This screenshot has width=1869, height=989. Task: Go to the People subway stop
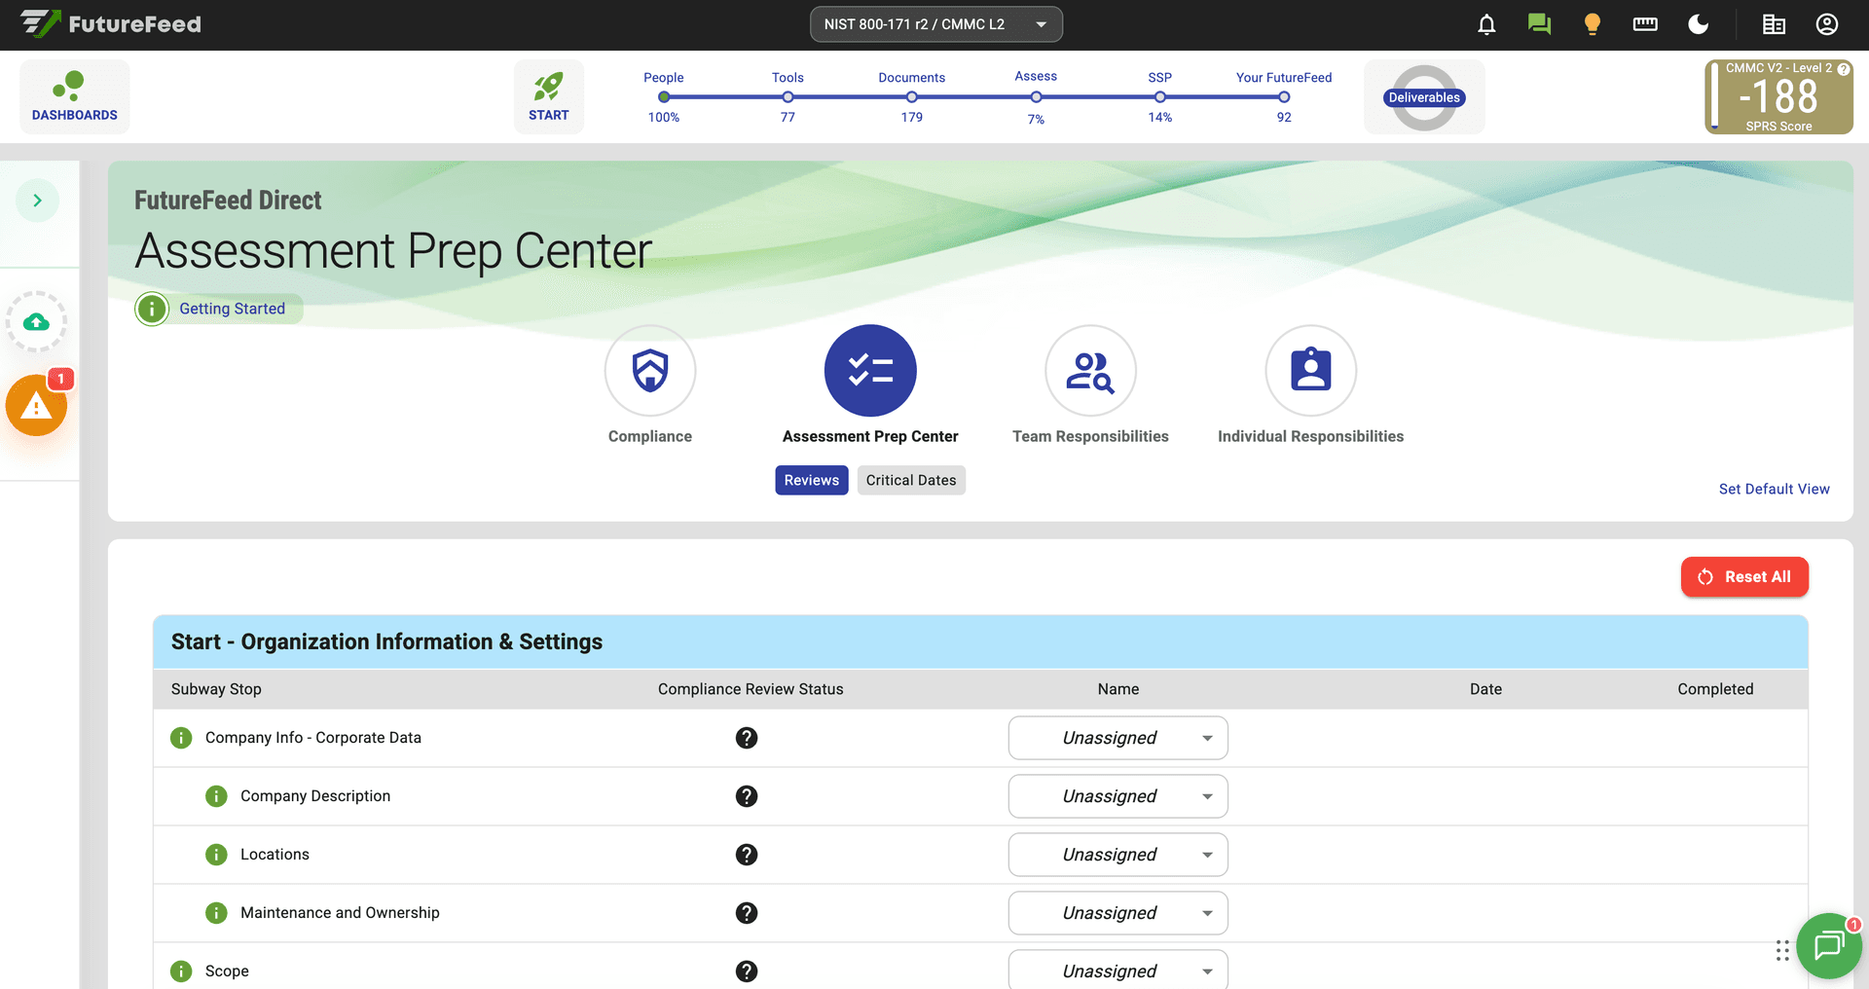coord(664,96)
